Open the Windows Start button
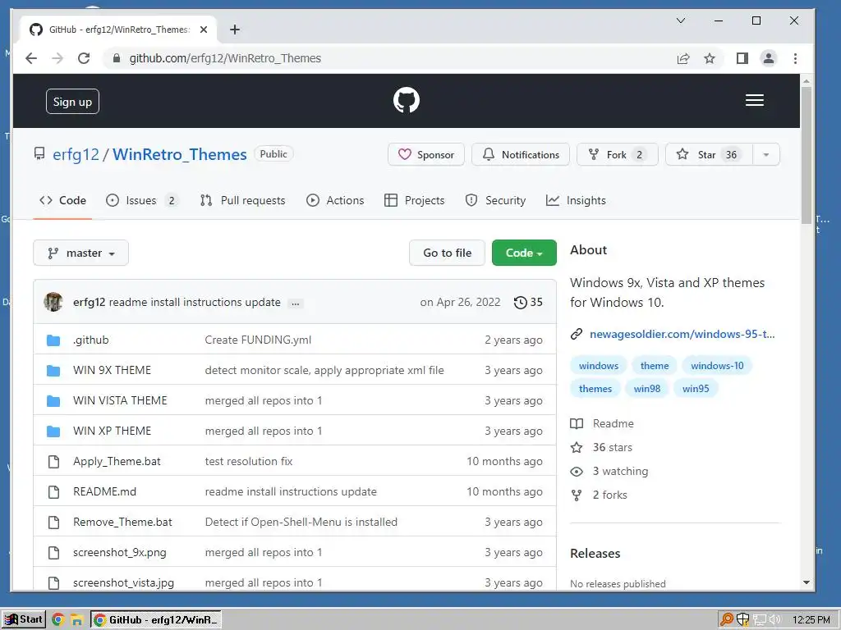The width and height of the screenshot is (841, 630). coord(24,619)
